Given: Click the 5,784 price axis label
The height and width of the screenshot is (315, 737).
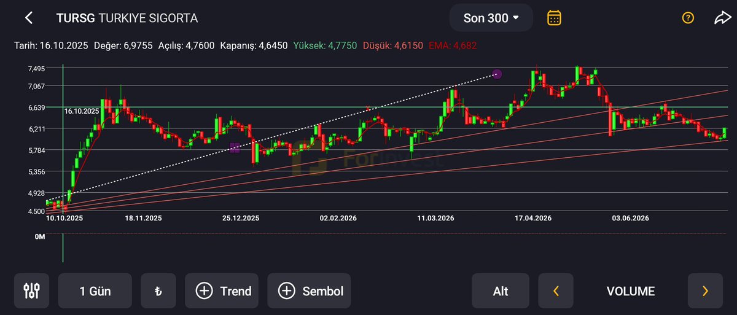Looking at the screenshot, I should click(37, 150).
